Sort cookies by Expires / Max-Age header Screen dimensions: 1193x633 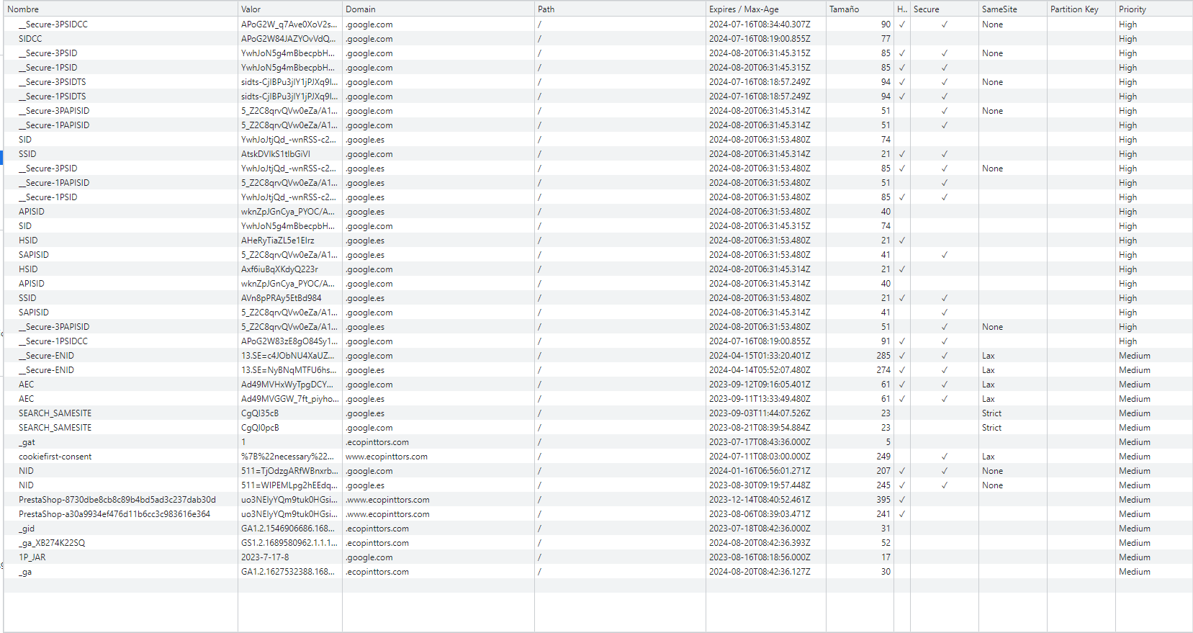743,9
